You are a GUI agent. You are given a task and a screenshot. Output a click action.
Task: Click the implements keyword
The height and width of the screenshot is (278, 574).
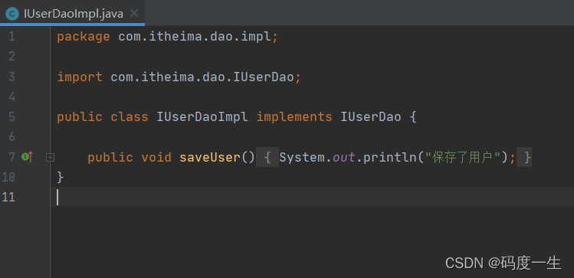point(294,117)
